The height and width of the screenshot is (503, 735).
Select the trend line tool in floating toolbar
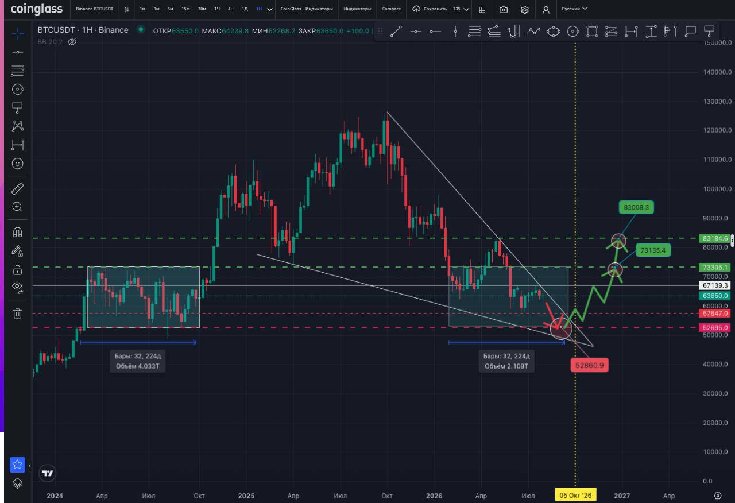point(396,32)
